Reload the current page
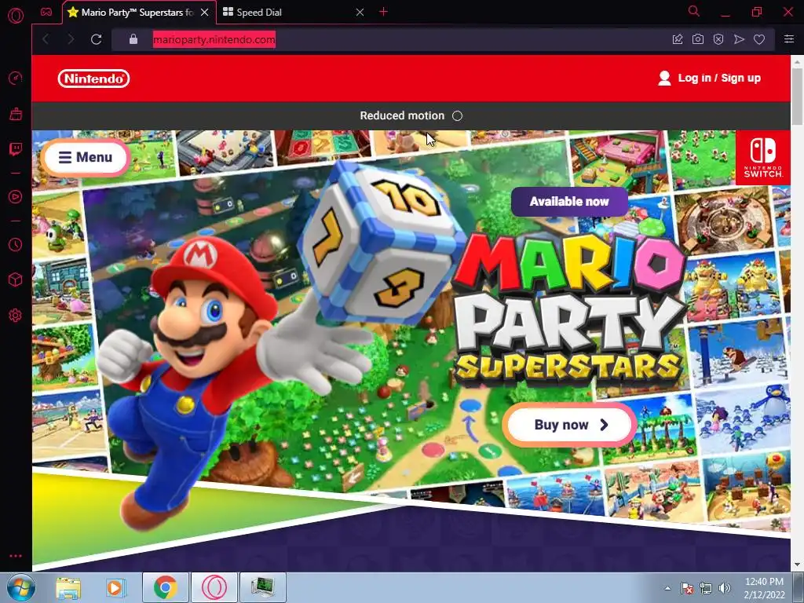The width and height of the screenshot is (804, 603). 96,39
